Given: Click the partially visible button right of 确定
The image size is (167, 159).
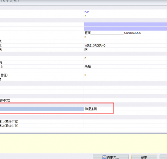Looking at the screenshot, I should pos(163,157).
